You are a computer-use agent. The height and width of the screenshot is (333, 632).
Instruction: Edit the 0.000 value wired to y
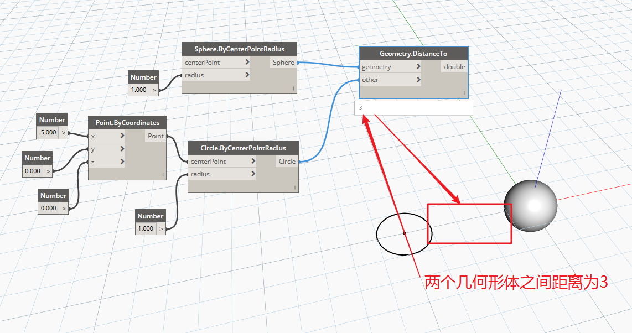(33, 171)
